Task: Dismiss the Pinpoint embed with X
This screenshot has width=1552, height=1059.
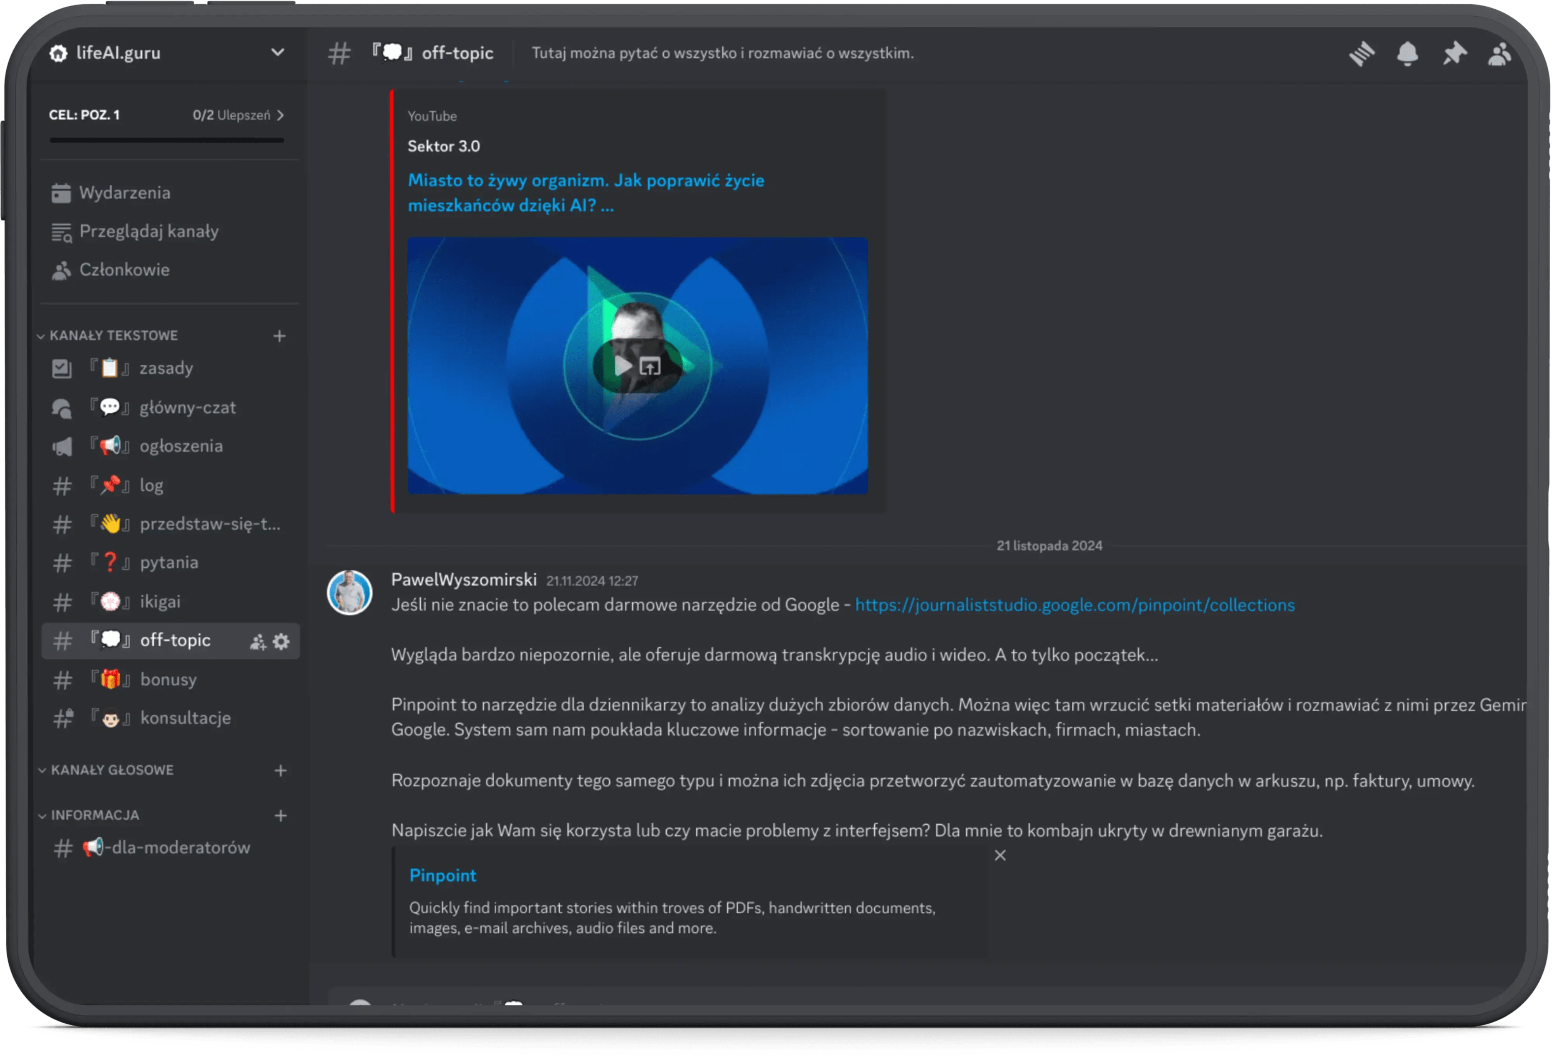Action: (1000, 855)
